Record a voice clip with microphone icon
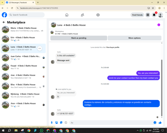This screenshot has width=167, height=133. [52, 122]
